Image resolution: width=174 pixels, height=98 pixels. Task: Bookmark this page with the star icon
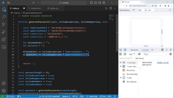(156, 6)
